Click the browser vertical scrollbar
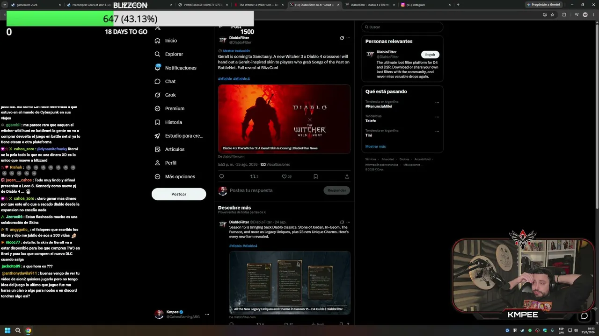Screen dimensions: 599x336 tap(597, 117)
